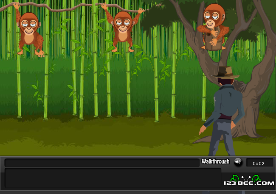Click the narrow message bar above inventory
276x194 pixels.
click(x=102, y=163)
